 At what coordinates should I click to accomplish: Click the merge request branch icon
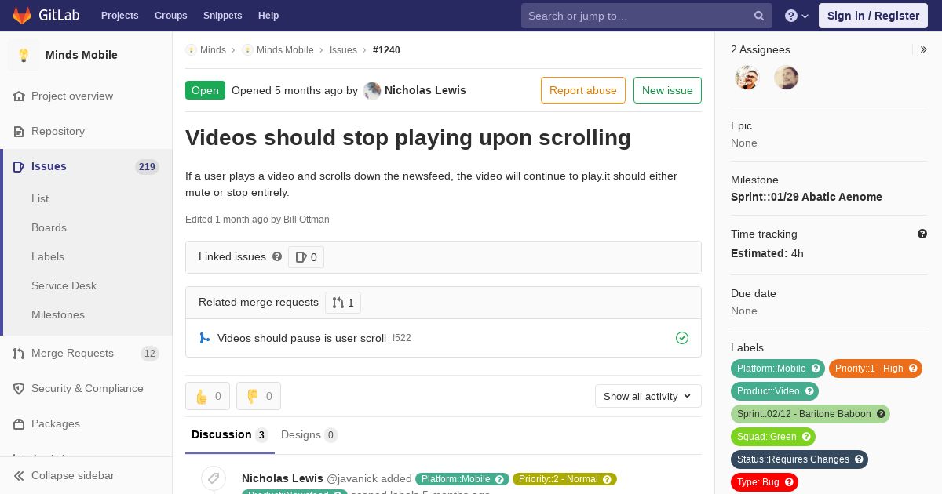(x=205, y=338)
